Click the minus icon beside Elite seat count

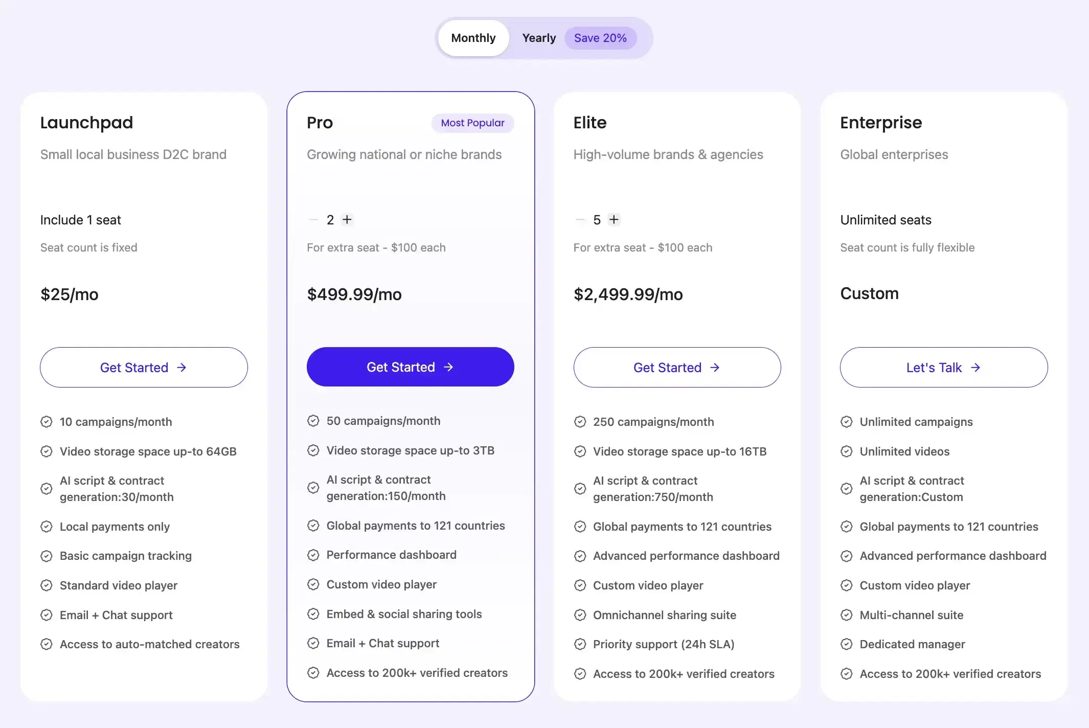point(580,220)
